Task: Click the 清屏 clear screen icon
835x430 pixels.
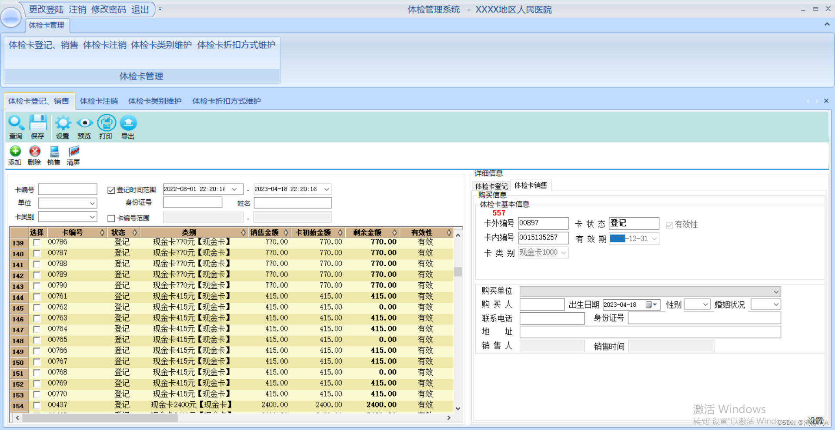Action: point(73,151)
